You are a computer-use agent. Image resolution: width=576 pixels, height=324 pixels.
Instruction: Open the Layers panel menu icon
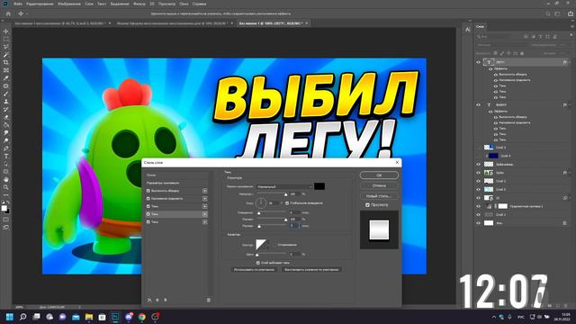tap(571, 26)
